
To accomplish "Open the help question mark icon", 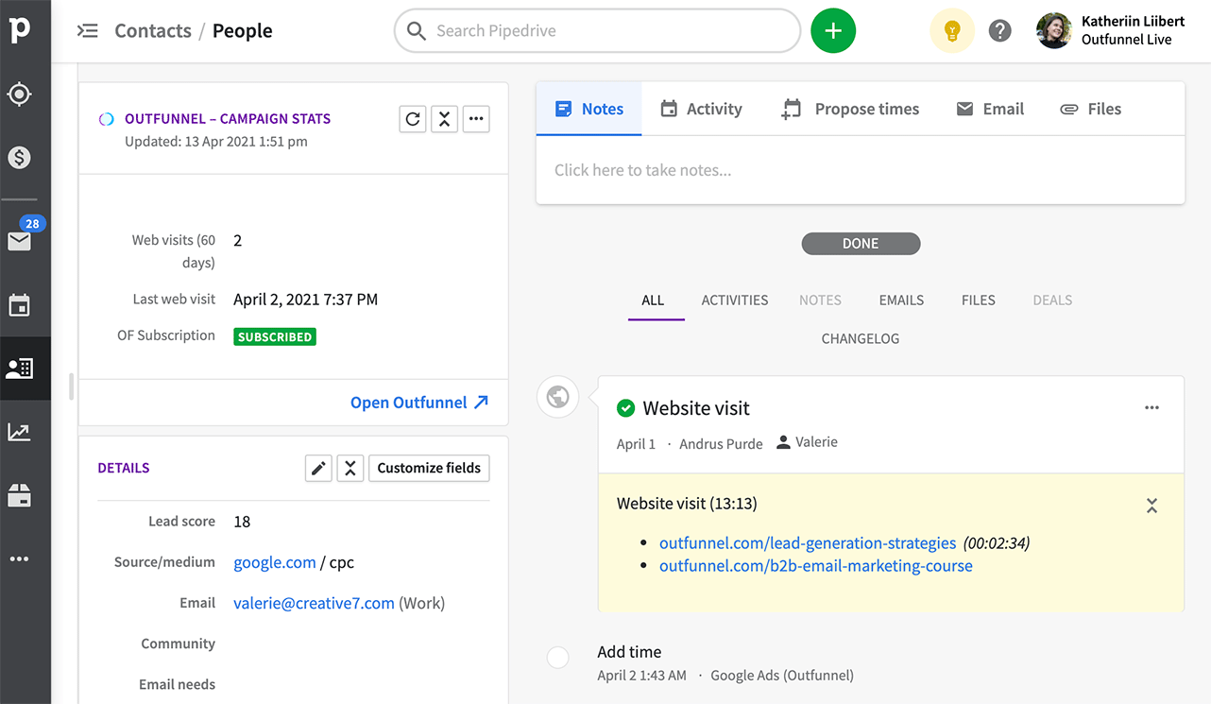I will click(x=999, y=30).
